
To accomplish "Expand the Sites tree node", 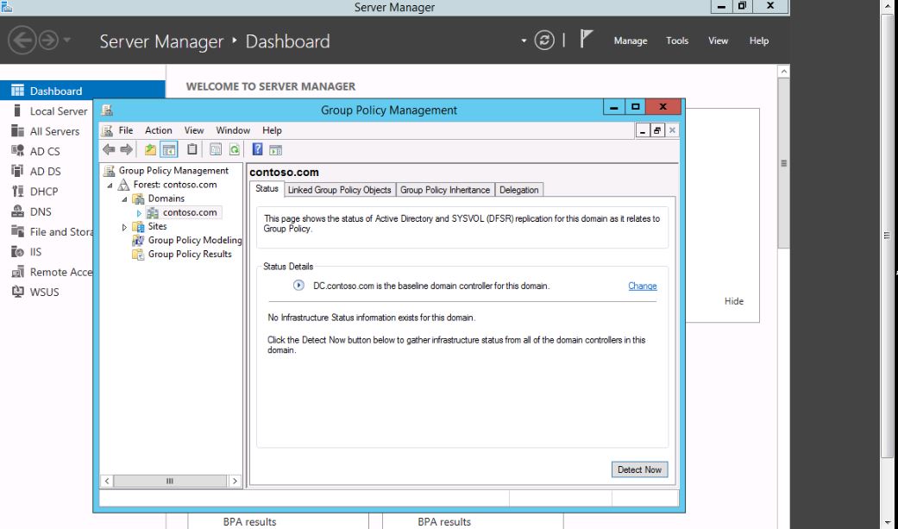I will (x=125, y=227).
